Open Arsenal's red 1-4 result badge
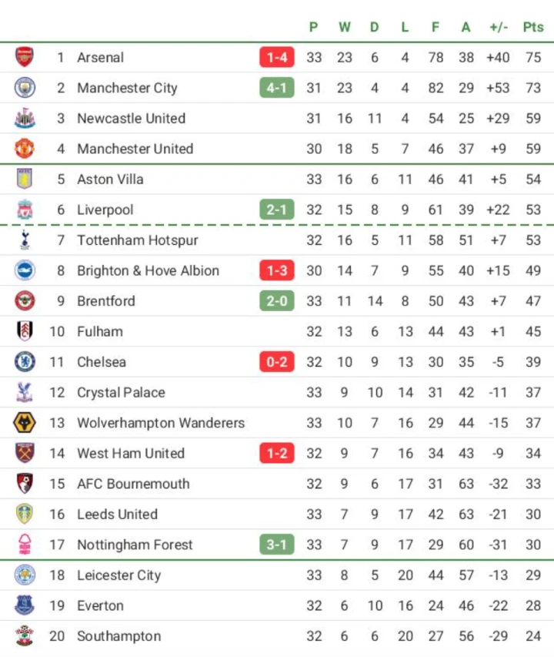 tap(276, 57)
